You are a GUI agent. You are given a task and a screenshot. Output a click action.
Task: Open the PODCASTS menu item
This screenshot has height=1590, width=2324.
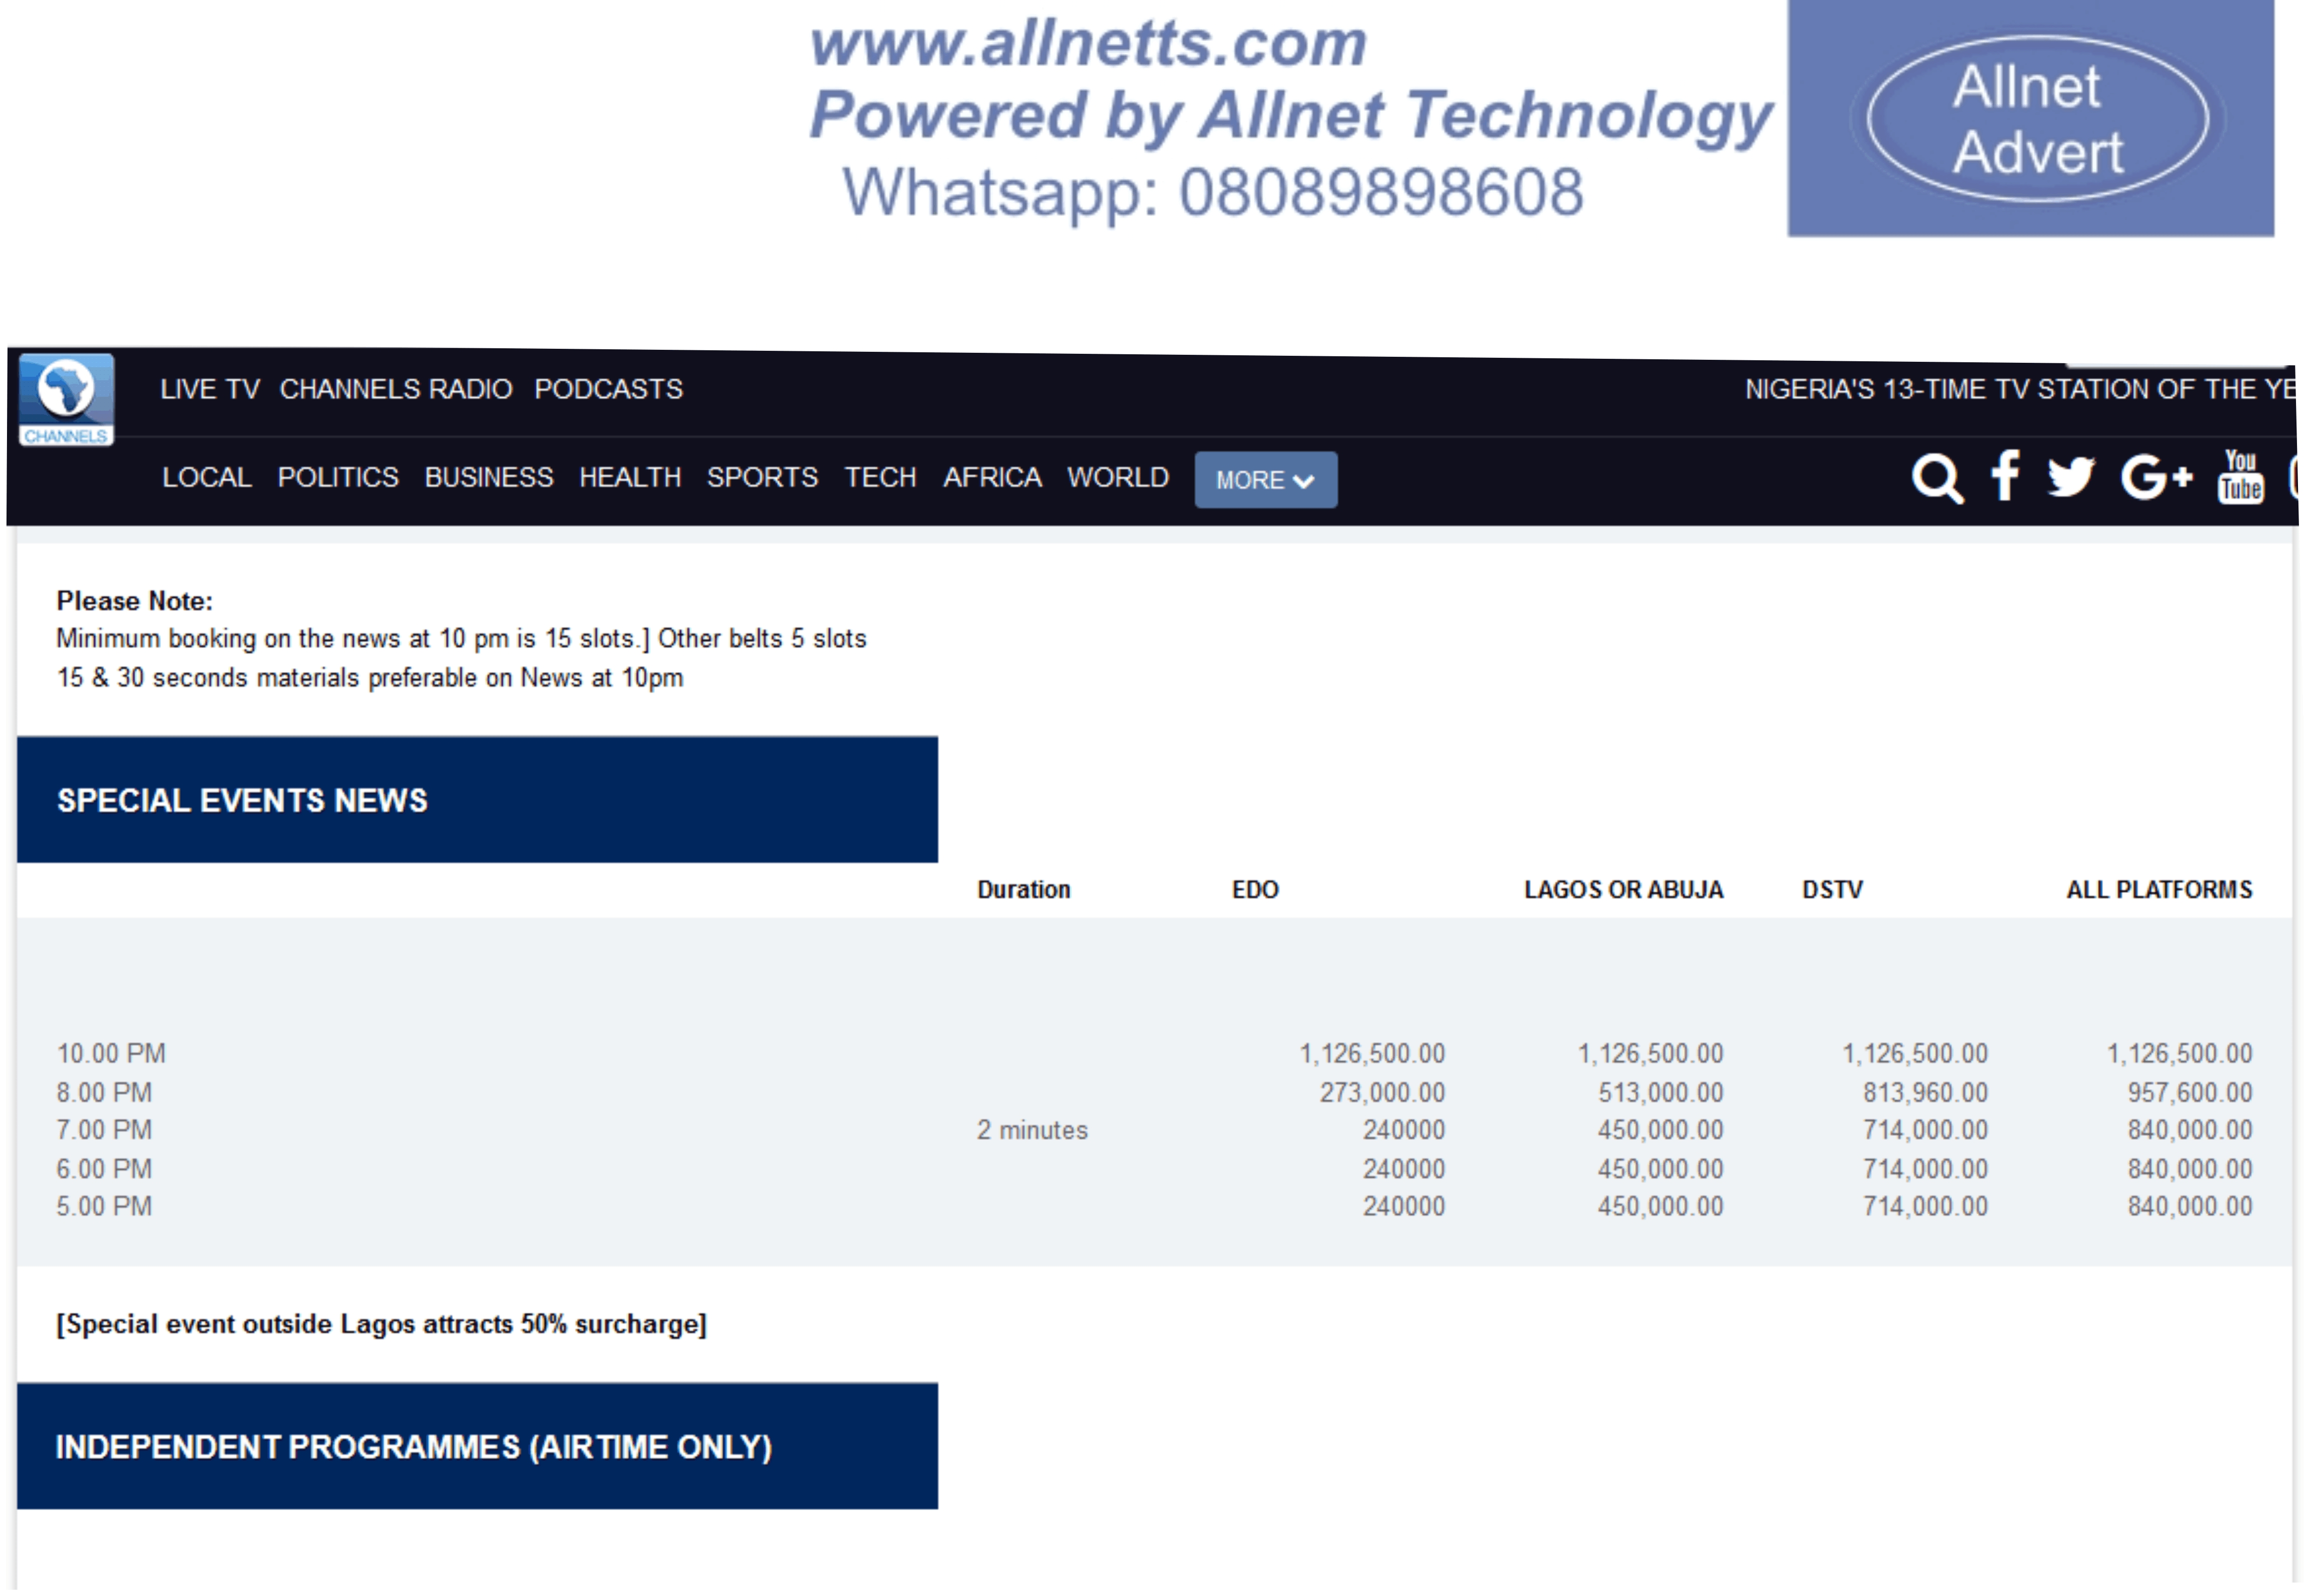(608, 390)
